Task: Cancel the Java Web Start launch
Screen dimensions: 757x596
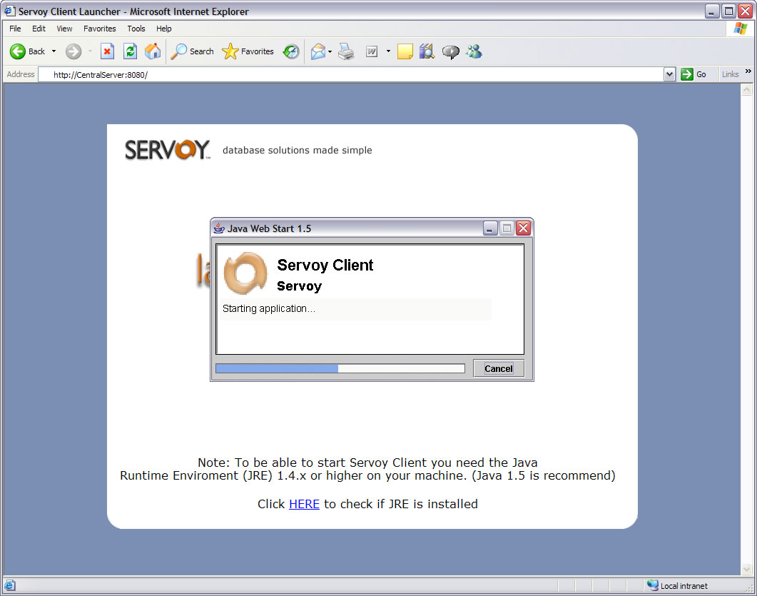Action: pos(498,368)
